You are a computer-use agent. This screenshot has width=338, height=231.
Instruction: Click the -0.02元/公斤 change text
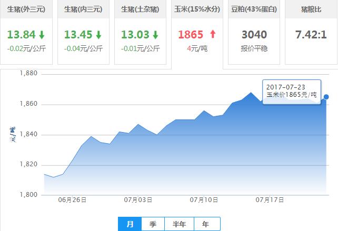[x=26, y=48]
